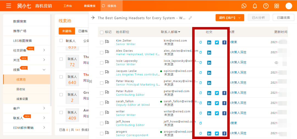Image resolution: width=297 pixels, height=139 pixels.
Task: Open sarah_fallon's LinkedIn icon
Action: pyautogui.click(x=209, y=103)
